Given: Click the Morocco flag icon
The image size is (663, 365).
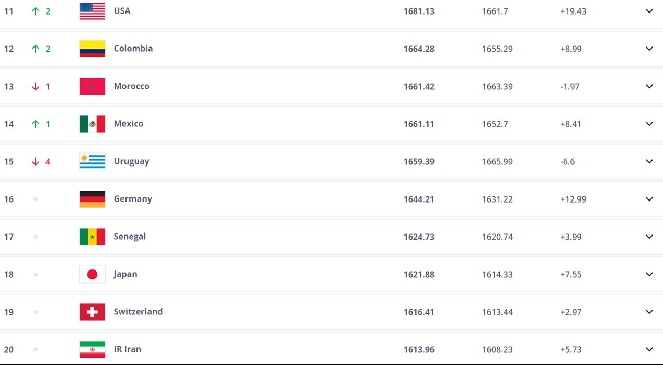Looking at the screenshot, I should (x=92, y=86).
